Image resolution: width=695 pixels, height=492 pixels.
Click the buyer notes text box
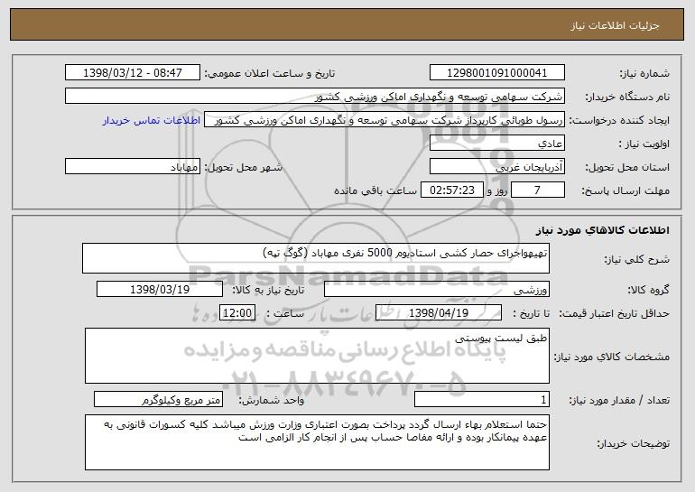point(317,442)
